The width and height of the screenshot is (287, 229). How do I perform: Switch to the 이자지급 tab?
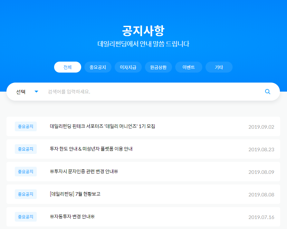(128, 67)
